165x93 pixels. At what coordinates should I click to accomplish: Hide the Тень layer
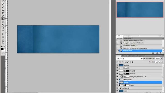(117, 85)
